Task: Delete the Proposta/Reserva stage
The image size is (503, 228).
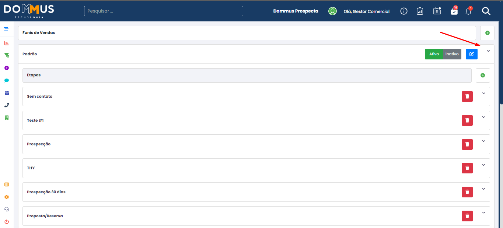Action: [467, 216]
